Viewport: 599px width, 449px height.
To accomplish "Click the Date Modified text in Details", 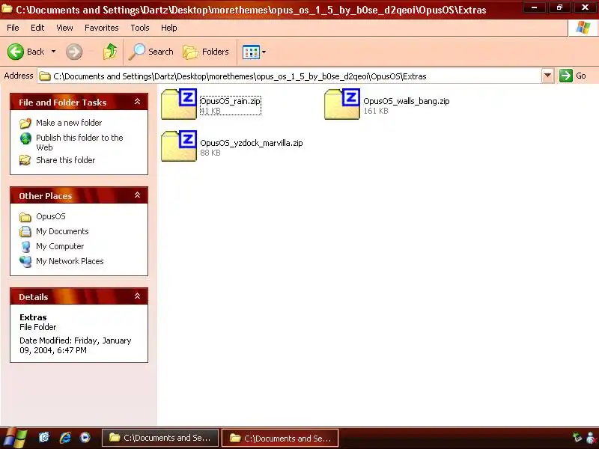I will [x=76, y=345].
